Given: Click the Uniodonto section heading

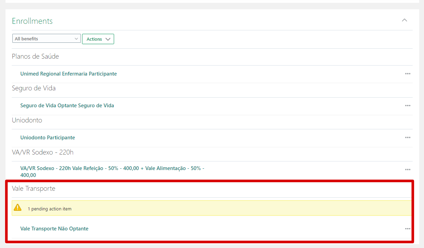Looking at the screenshot, I should click(27, 120).
